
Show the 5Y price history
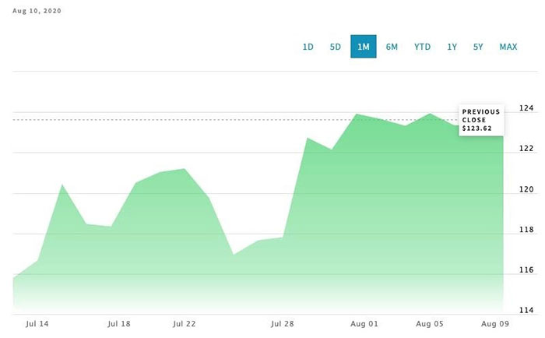tap(478, 47)
